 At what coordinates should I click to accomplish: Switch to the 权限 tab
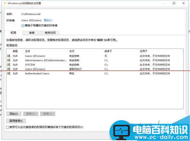[x=13, y=33]
